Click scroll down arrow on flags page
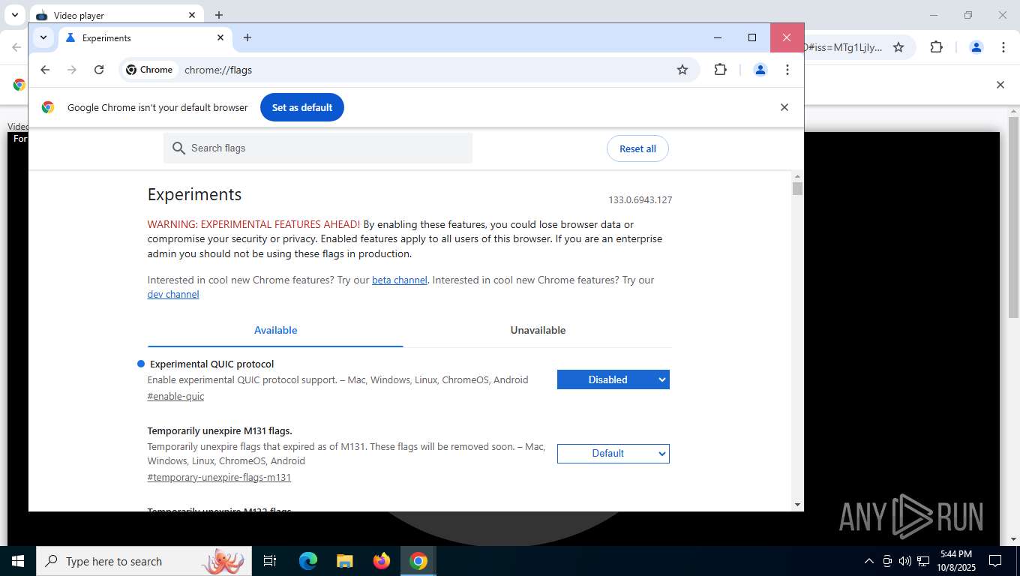 [x=797, y=505]
